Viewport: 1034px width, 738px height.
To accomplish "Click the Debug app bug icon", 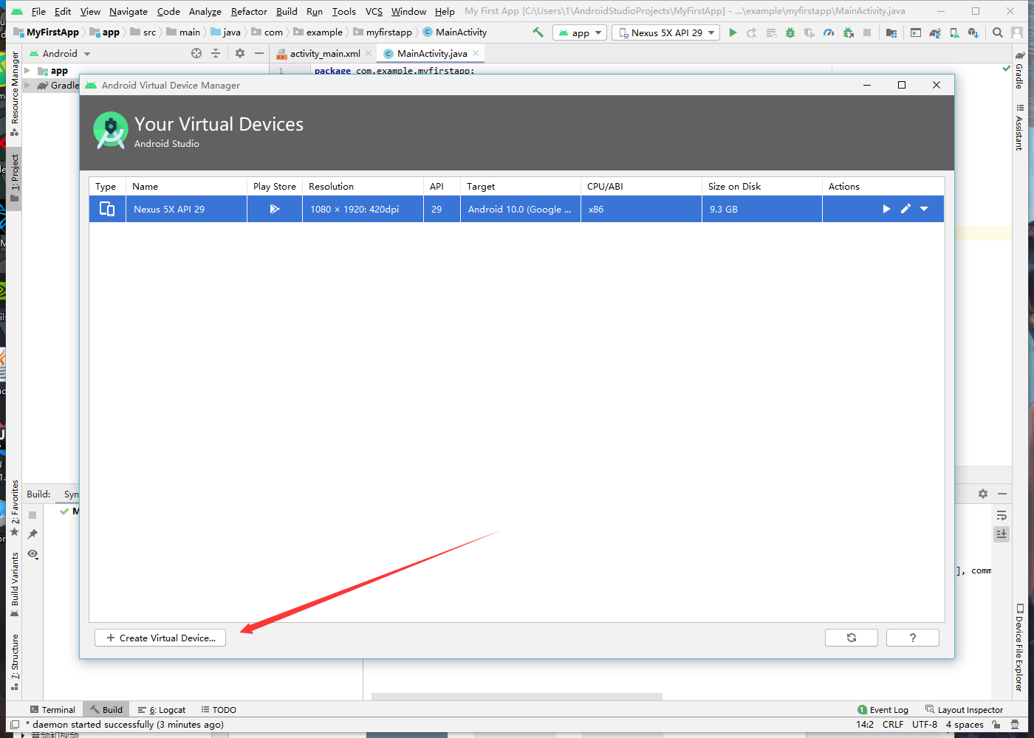I will pyautogui.click(x=790, y=32).
